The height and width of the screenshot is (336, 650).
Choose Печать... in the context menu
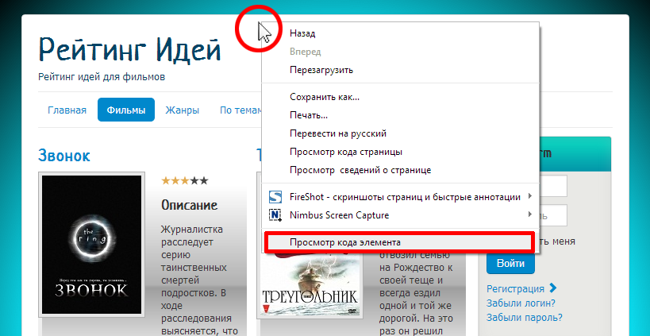pyautogui.click(x=309, y=115)
